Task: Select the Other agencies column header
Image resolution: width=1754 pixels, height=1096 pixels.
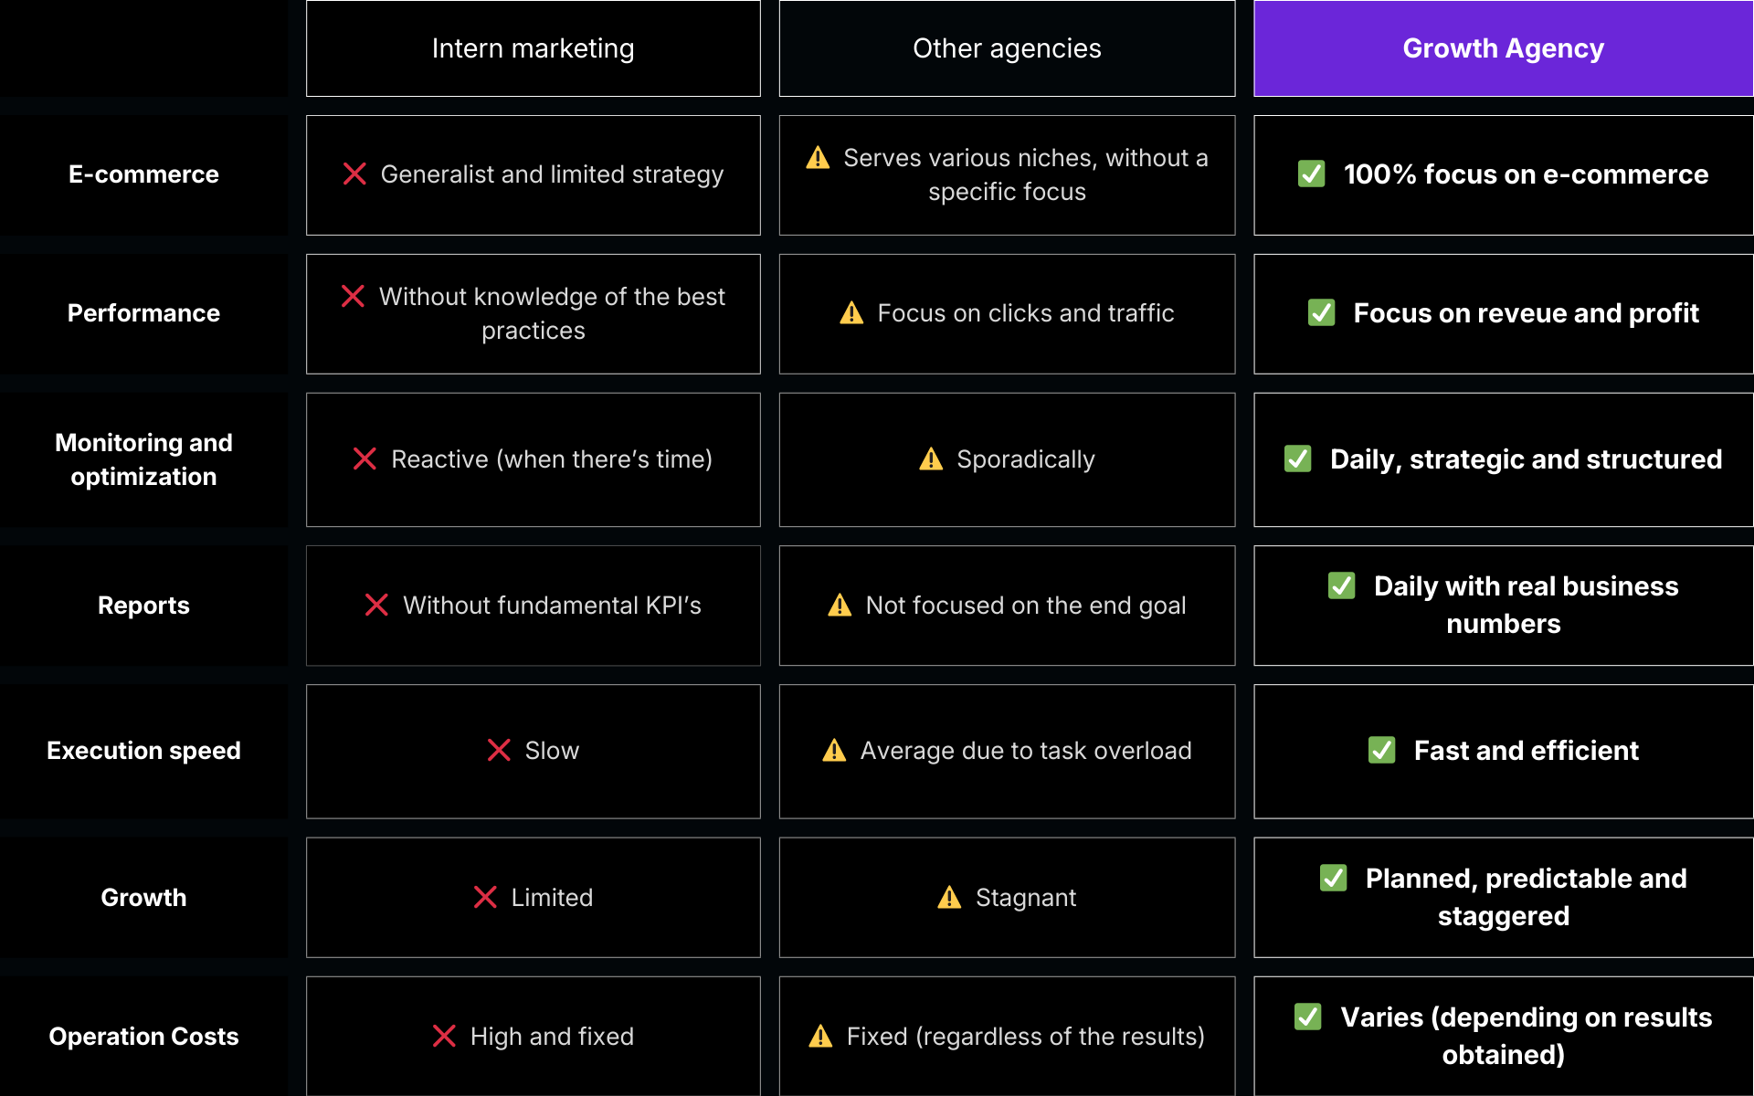Action: tap(1007, 48)
